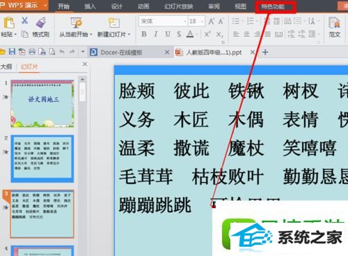
Task: Expand the 从当前开始 dropdown arrow
Action: pyautogui.click(x=91, y=35)
